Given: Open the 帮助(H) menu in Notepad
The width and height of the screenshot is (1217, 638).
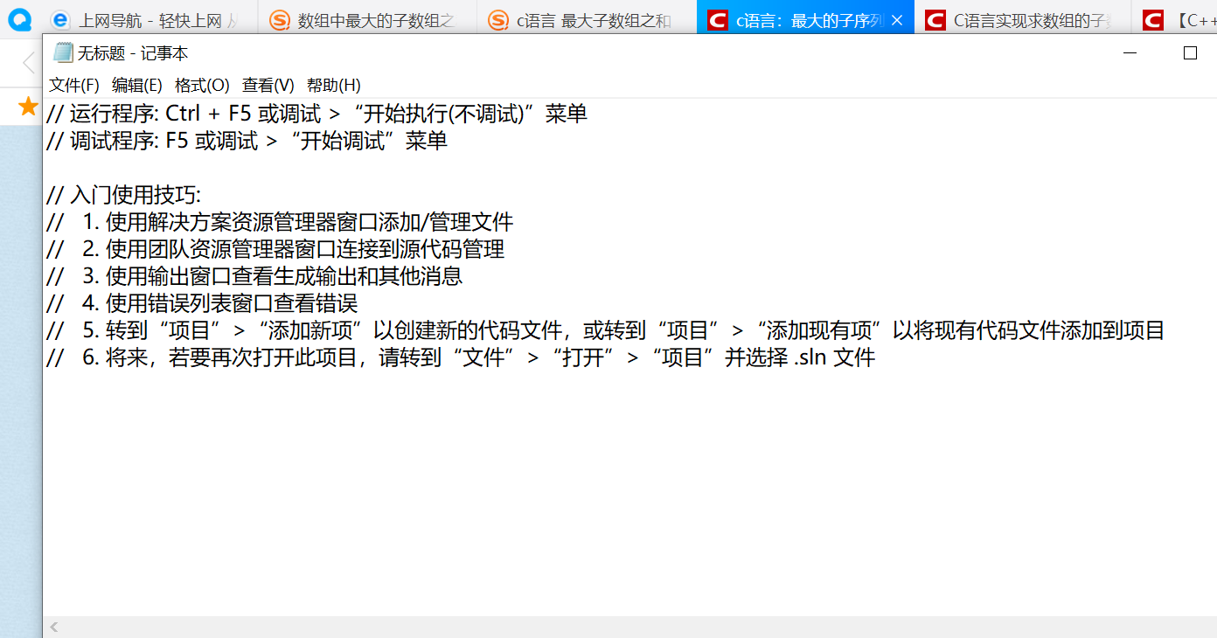Looking at the screenshot, I should click(333, 85).
